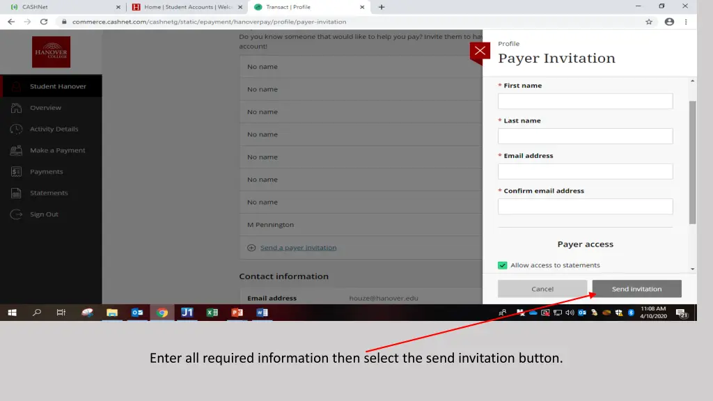Uncheck Allow access to statements
Image resolution: width=713 pixels, height=401 pixels.
[x=503, y=265]
